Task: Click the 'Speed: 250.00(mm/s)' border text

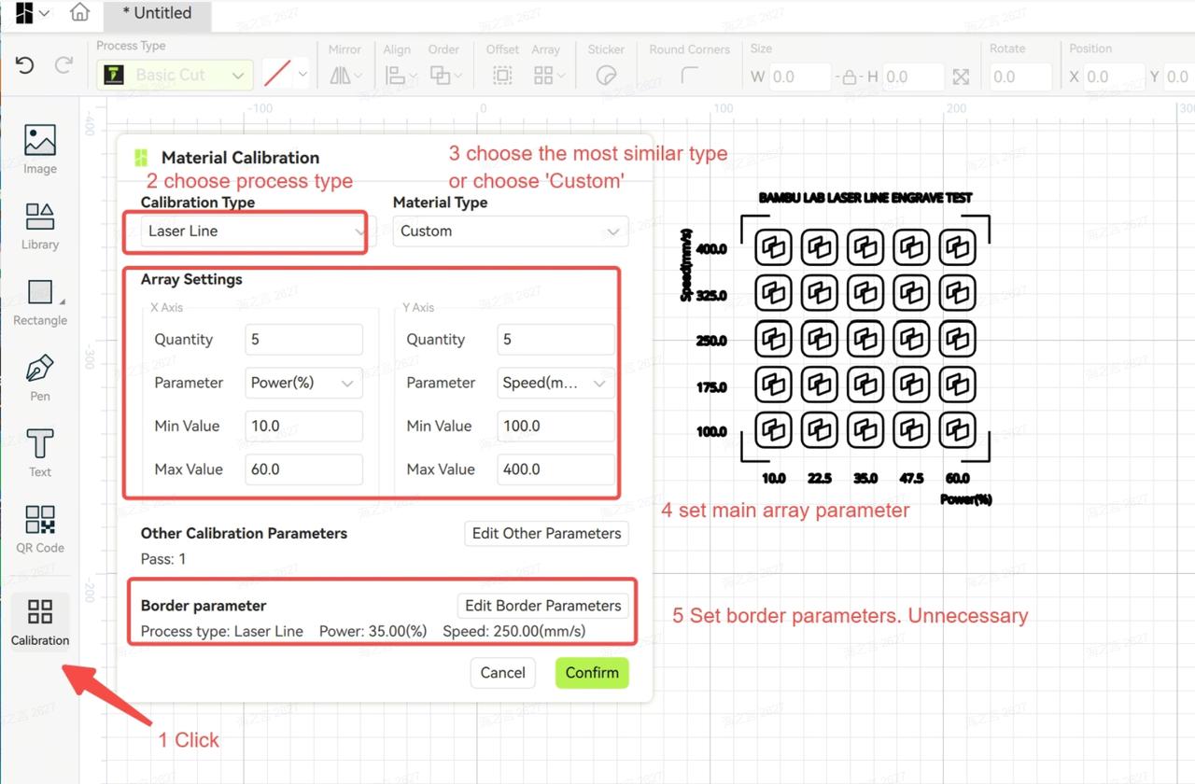Action: click(x=514, y=631)
